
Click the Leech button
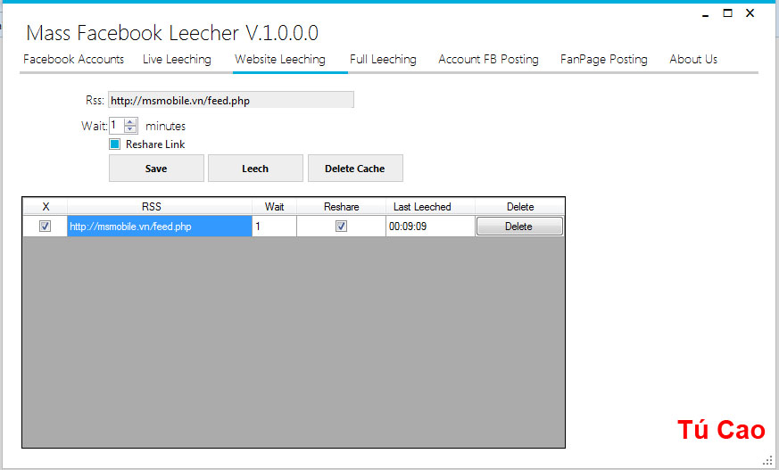point(255,169)
